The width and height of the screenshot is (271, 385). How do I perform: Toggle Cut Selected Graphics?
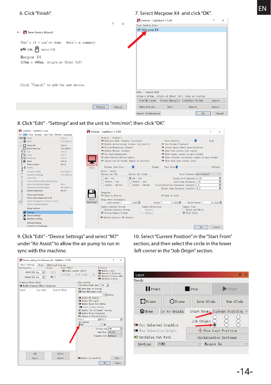[x=136, y=325]
